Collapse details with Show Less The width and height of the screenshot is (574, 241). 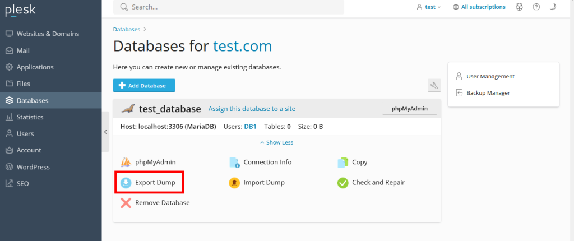pos(276,142)
